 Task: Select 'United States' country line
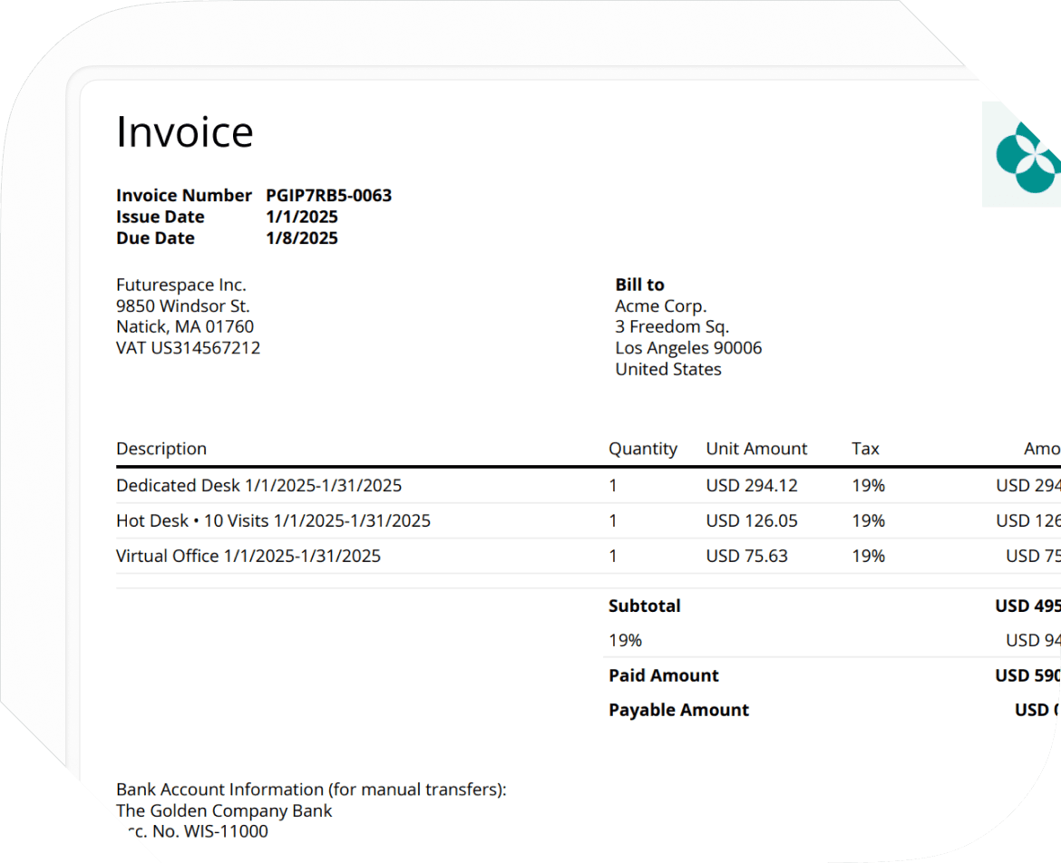pos(668,369)
